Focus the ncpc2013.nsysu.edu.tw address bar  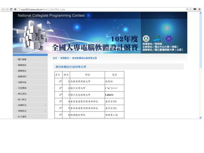click(101, 9)
